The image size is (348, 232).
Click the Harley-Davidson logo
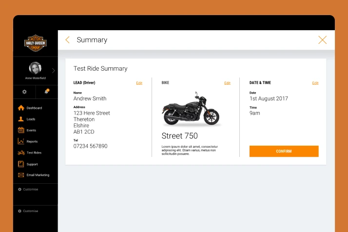(35, 43)
